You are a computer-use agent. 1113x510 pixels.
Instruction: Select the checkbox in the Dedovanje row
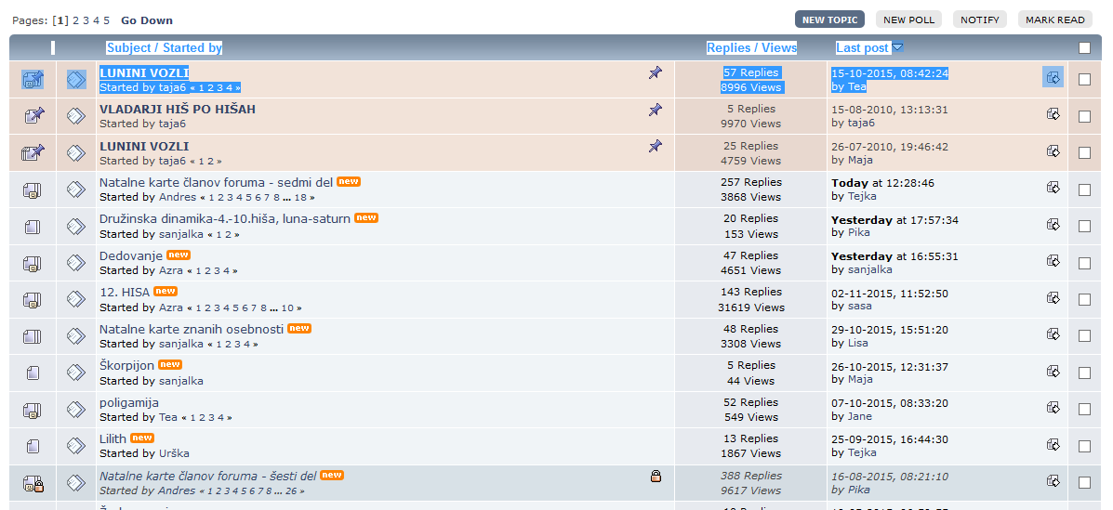1084,263
